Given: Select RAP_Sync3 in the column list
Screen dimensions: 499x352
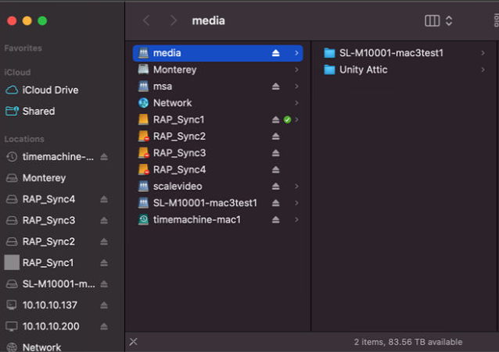Looking at the screenshot, I should tap(217, 153).
